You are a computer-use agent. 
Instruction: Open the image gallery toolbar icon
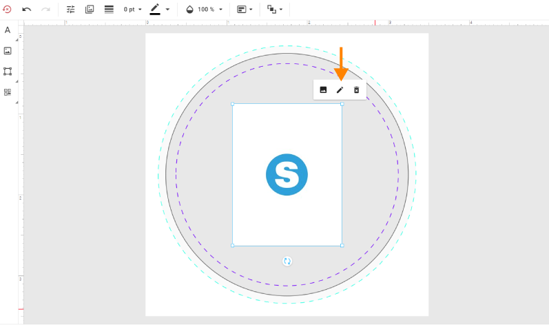(x=90, y=10)
